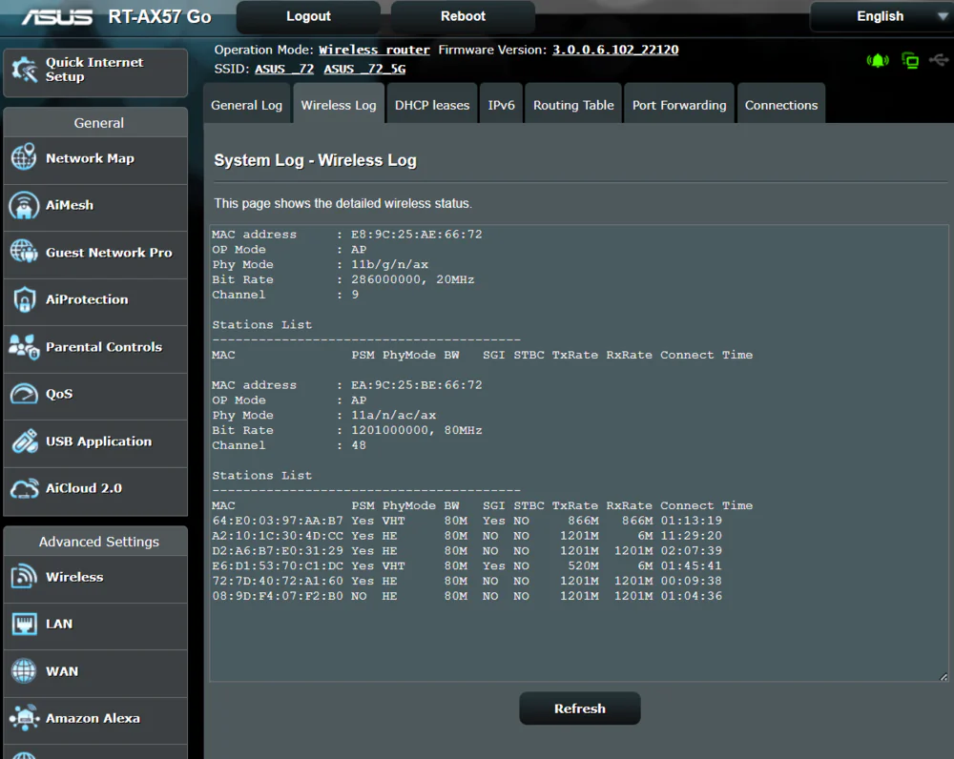
Task: Click the Guest Network Pro icon
Action: tap(25, 251)
